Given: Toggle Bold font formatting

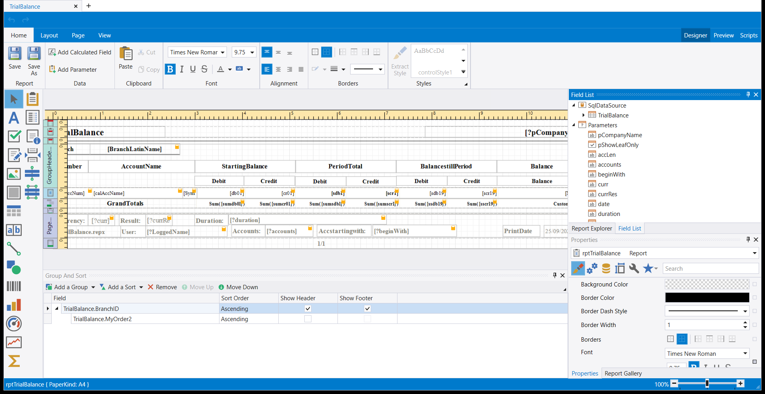Looking at the screenshot, I should pyautogui.click(x=170, y=69).
